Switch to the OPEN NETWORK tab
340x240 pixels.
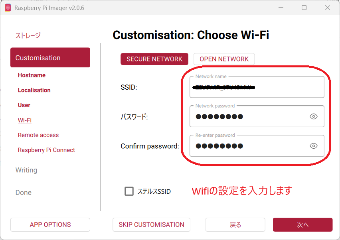pyautogui.click(x=224, y=59)
